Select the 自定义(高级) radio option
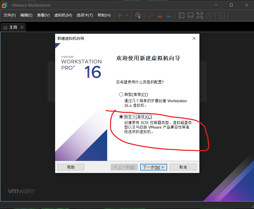This screenshot has width=254, height=209. 121,117
